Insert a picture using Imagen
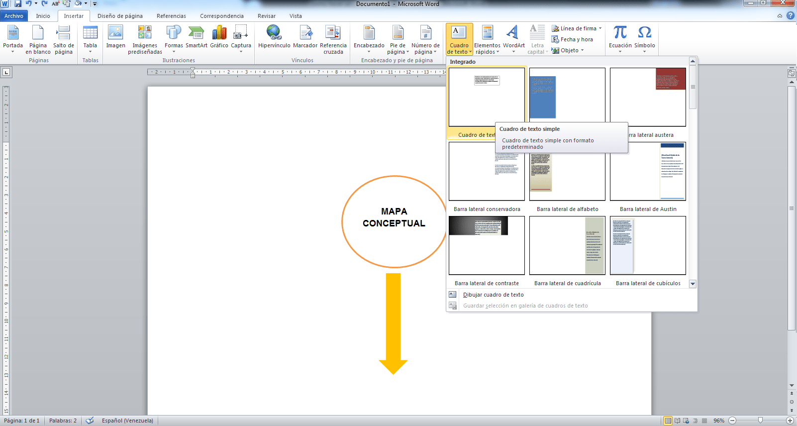Image resolution: width=797 pixels, height=426 pixels. 115,37
